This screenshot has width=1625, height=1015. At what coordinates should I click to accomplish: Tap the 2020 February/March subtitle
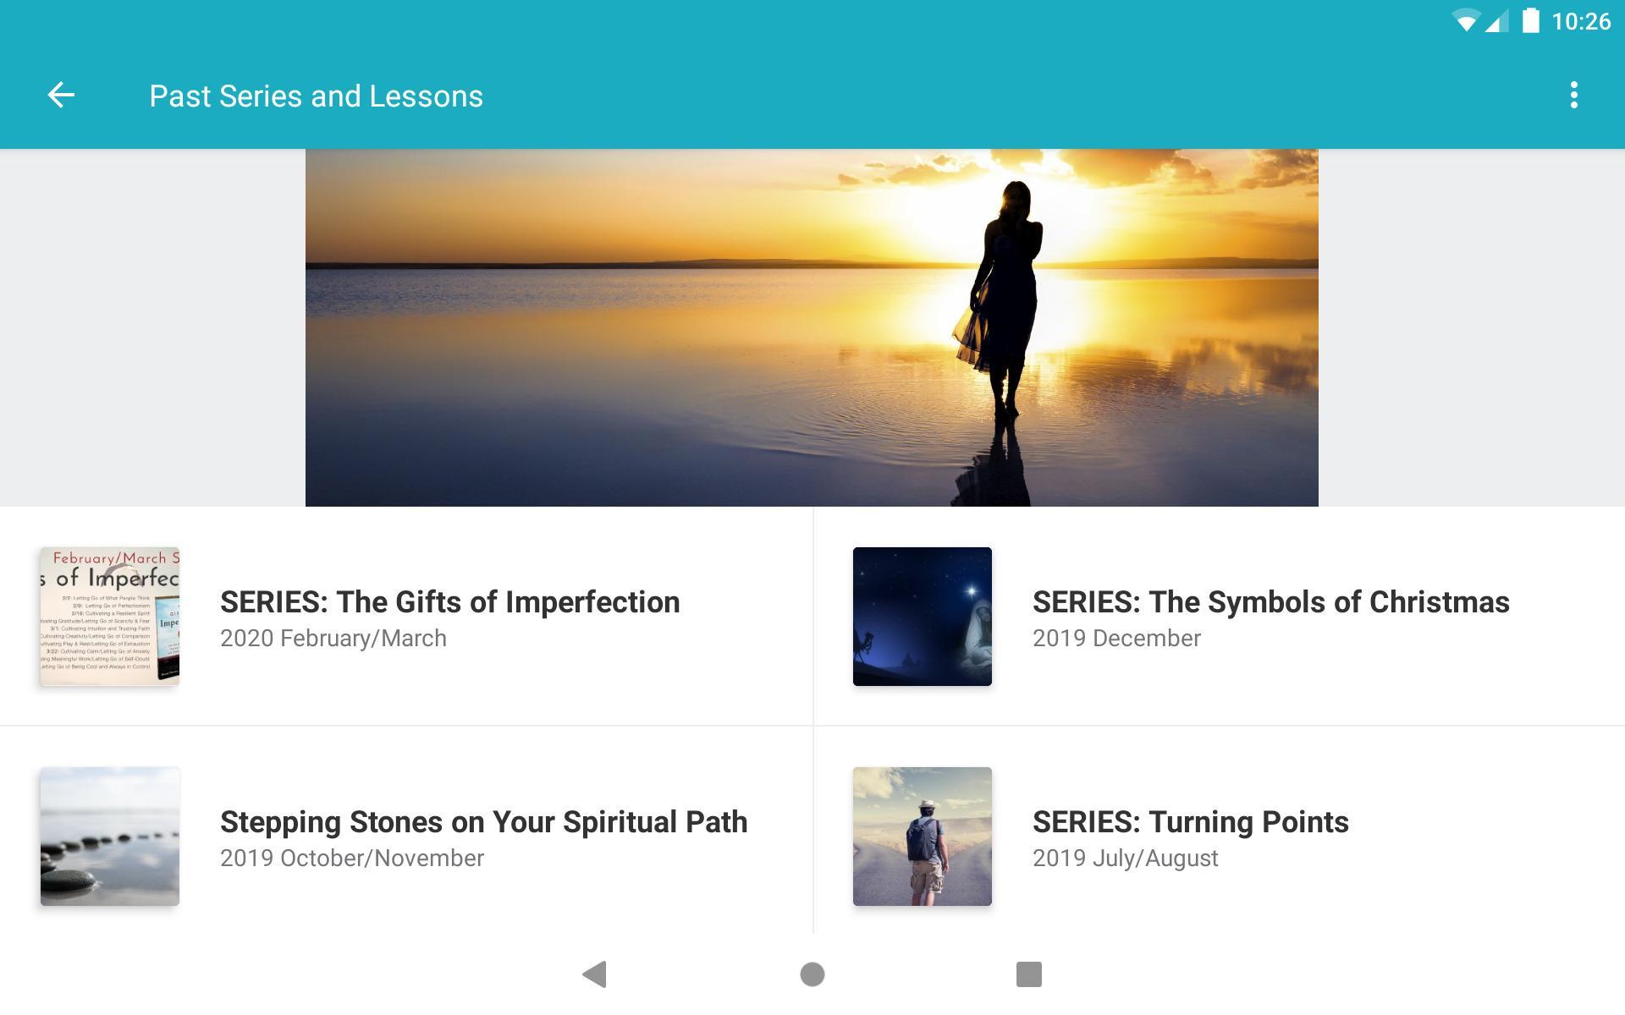pos(333,639)
